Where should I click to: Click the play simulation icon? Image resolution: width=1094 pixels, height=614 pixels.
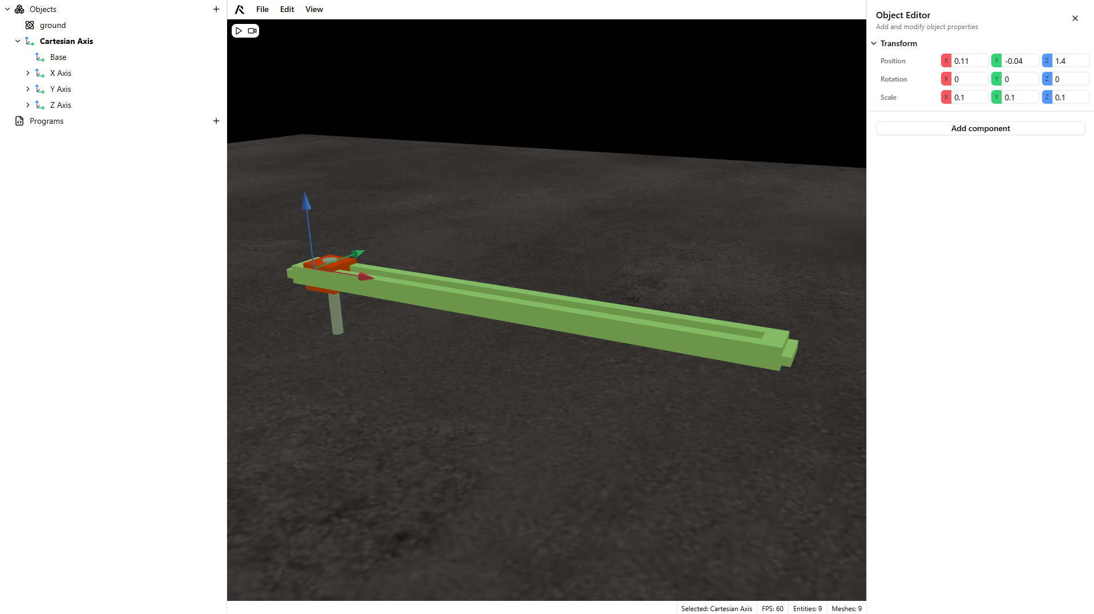coord(239,31)
